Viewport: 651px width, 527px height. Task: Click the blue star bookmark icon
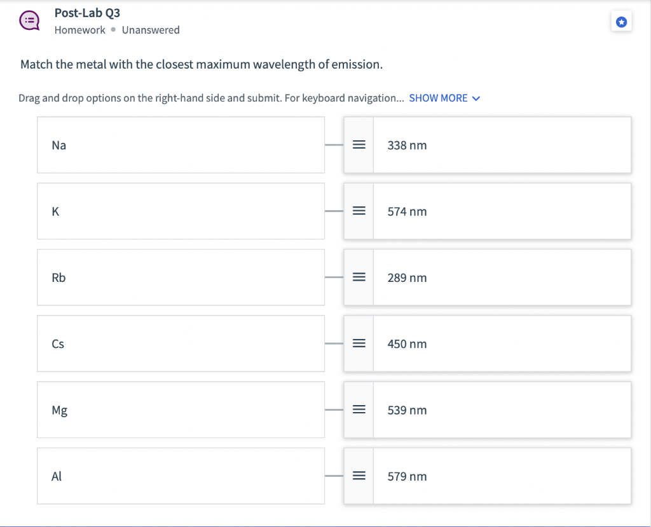click(621, 22)
